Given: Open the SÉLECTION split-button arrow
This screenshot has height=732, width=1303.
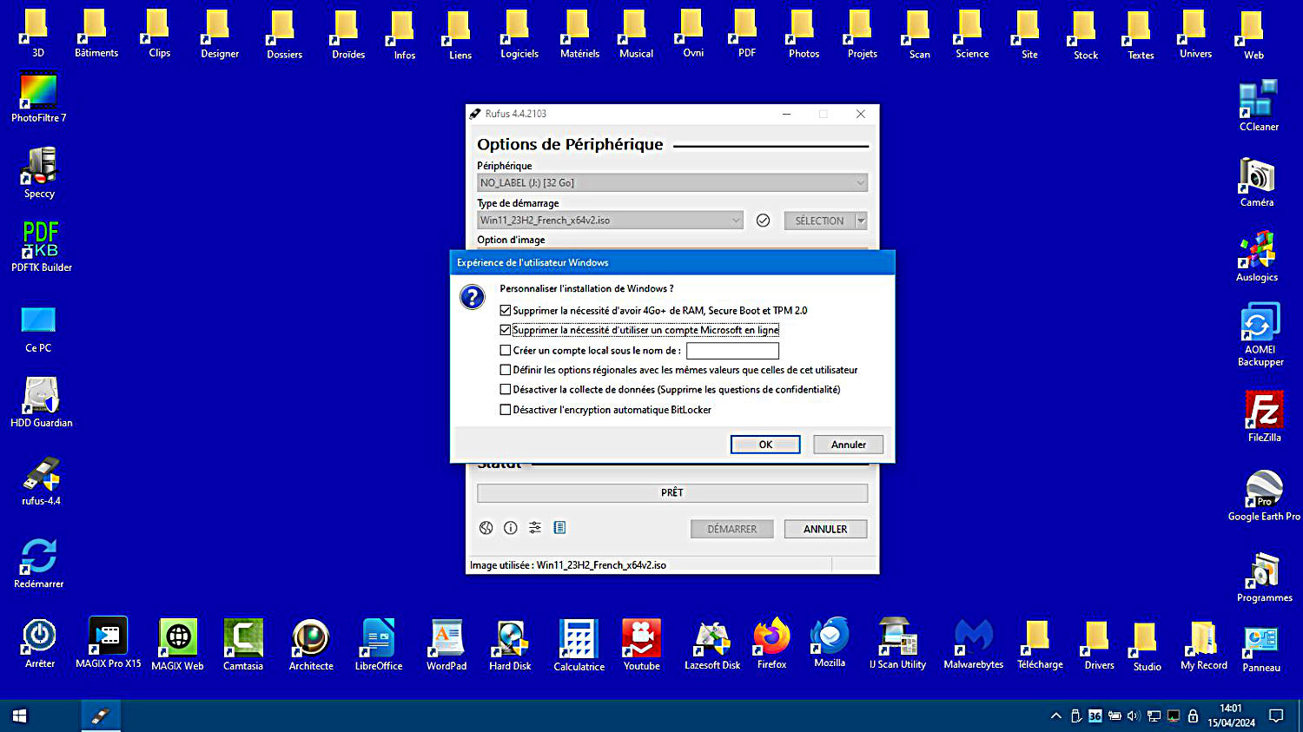Looking at the screenshot, I should (861, 221).
